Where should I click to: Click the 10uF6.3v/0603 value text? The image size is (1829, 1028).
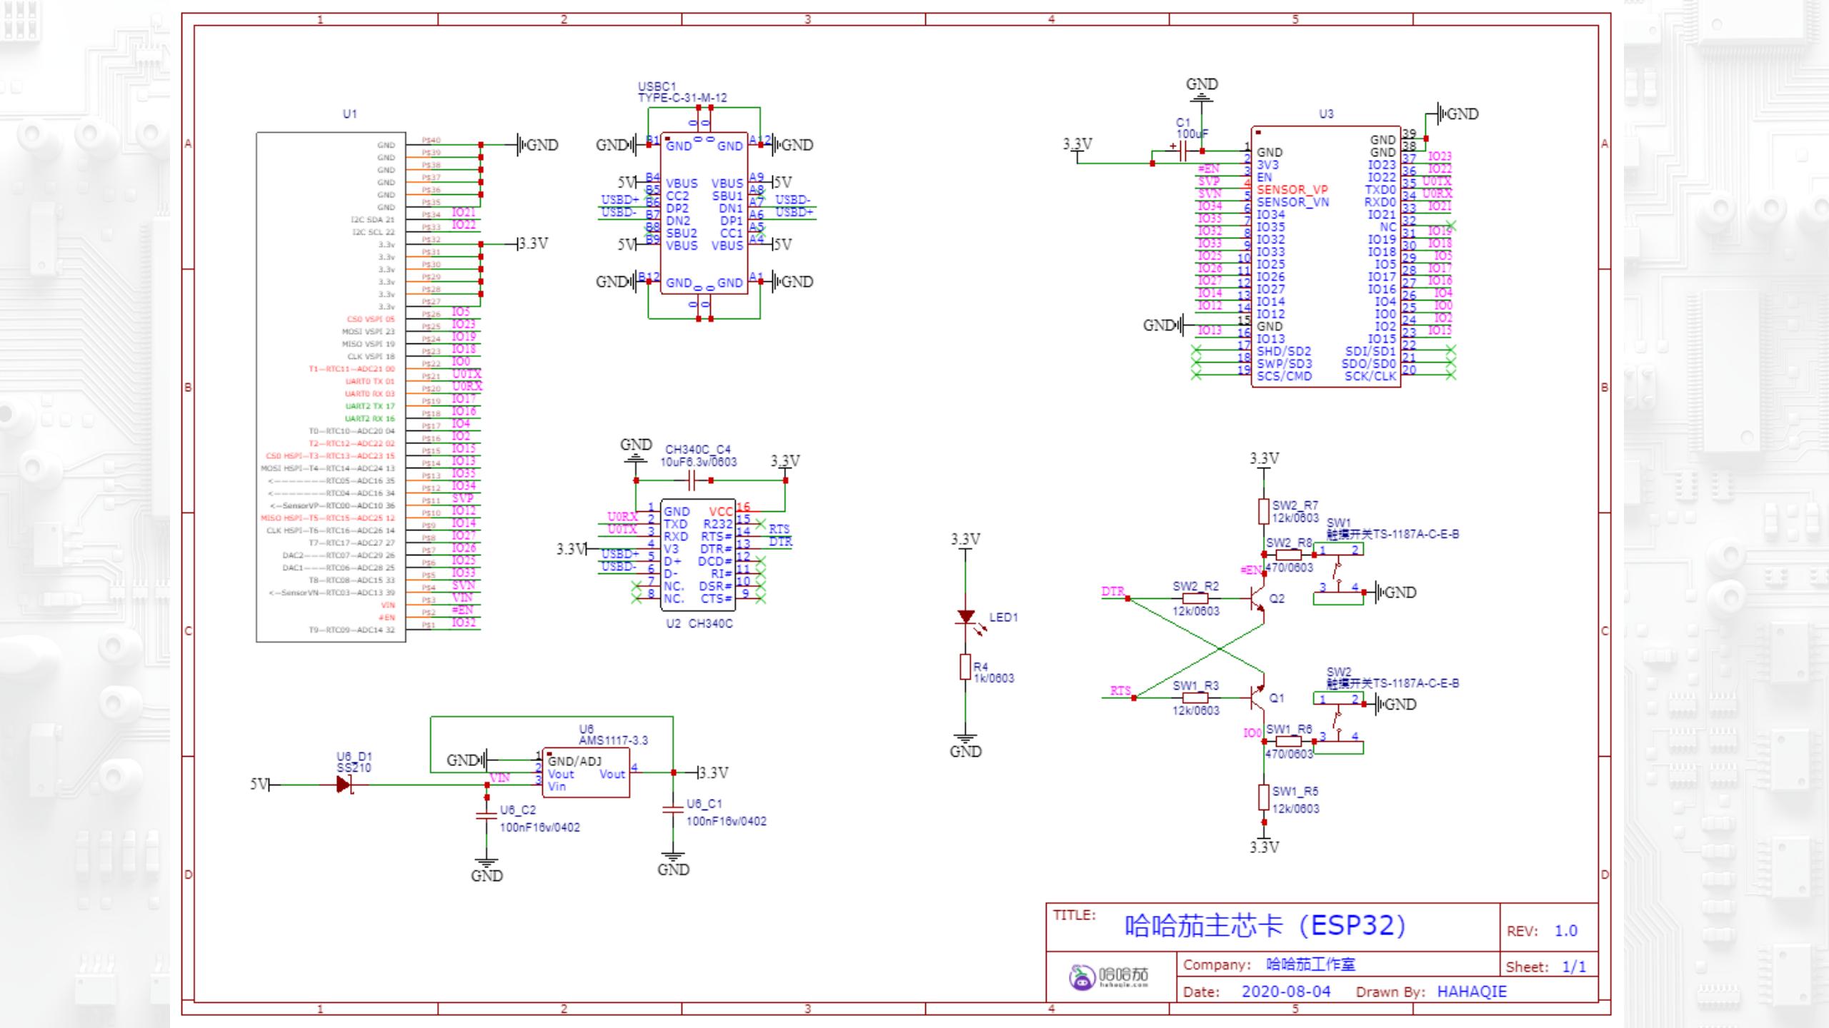[x=698, y=463]
